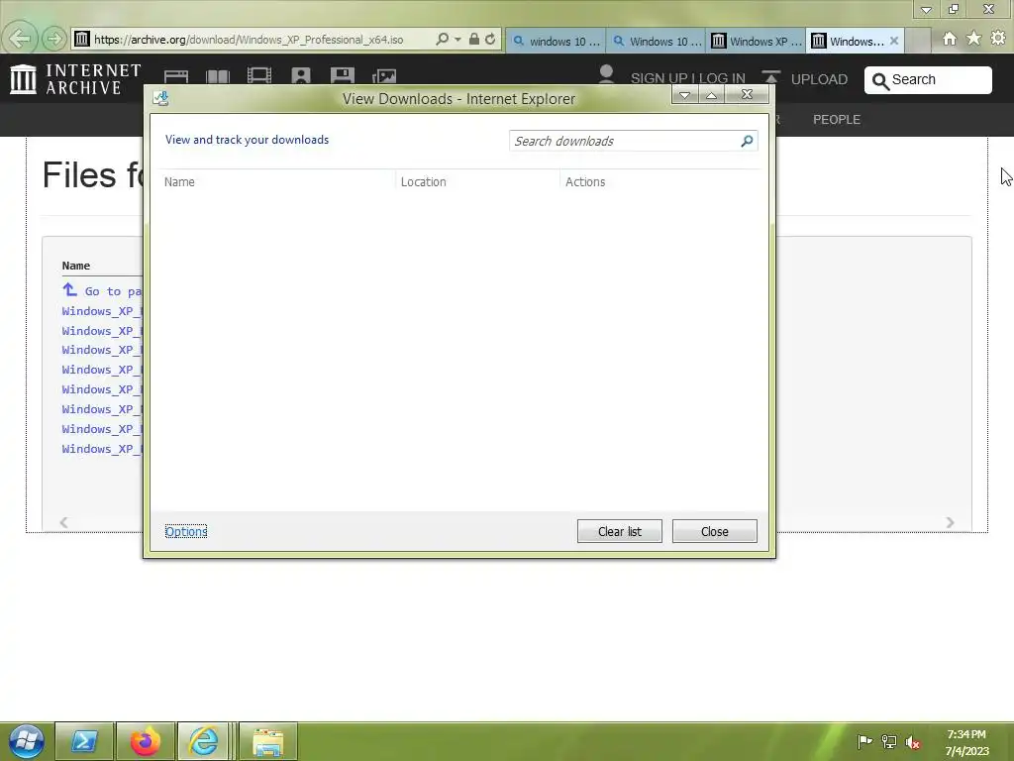1014x761 pixels.
Task: Click the downloads dialog title icon
Action: tap(161, 98)
